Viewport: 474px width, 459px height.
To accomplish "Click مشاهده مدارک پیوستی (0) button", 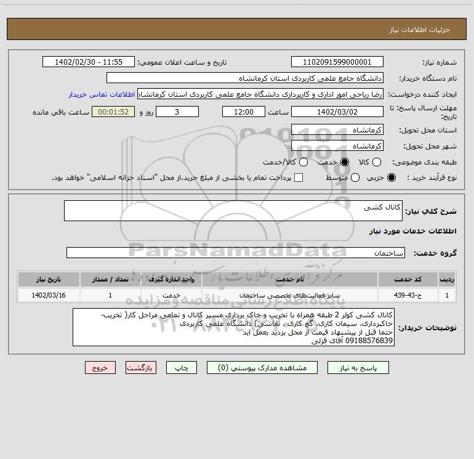I will tap(262, 368).
